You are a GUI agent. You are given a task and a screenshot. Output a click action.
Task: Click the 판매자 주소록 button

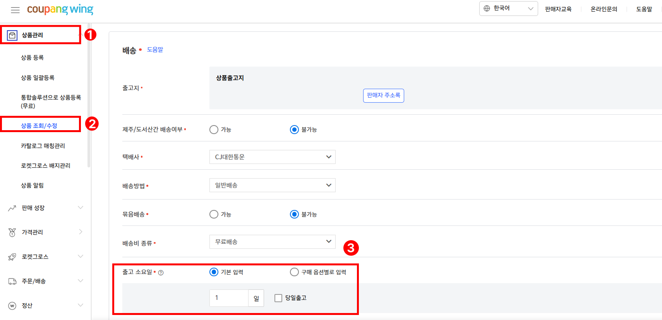pyautogui.click(x=384, y=96)
